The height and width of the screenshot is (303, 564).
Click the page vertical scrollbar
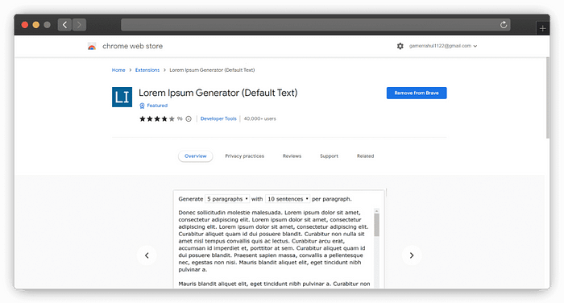click(x=547, y=98)
